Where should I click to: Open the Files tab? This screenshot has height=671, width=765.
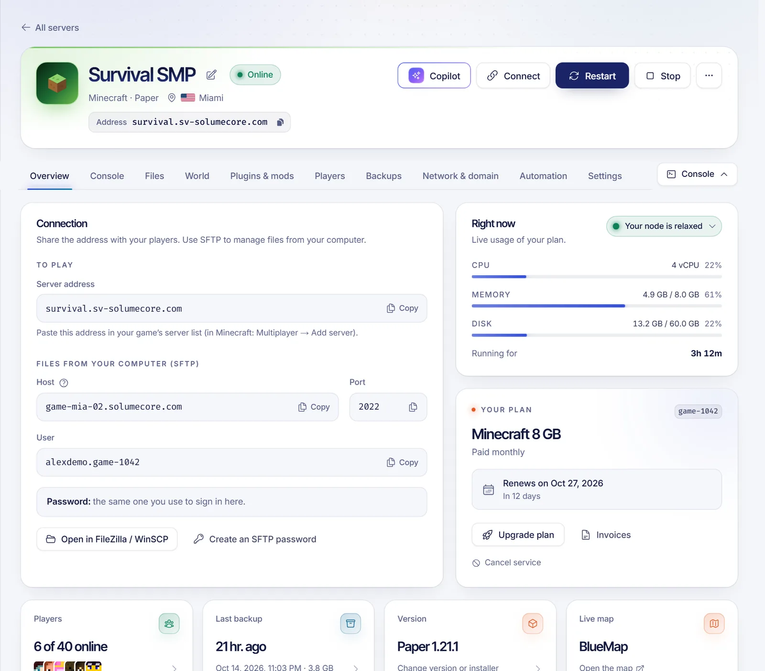[154, 176]
